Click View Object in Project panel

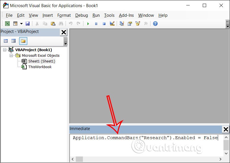point(13,41)
